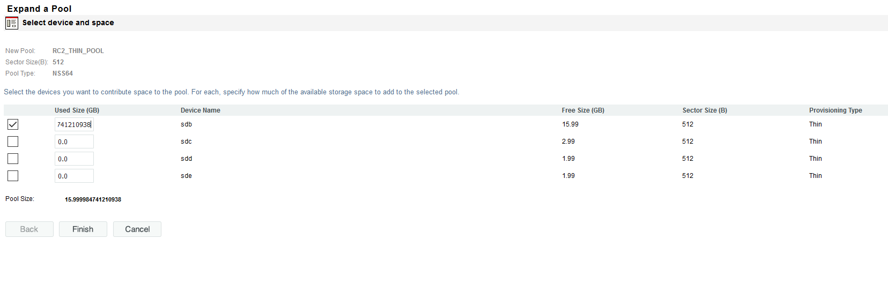Cancel the pool expansion

(x=137, y=229)
